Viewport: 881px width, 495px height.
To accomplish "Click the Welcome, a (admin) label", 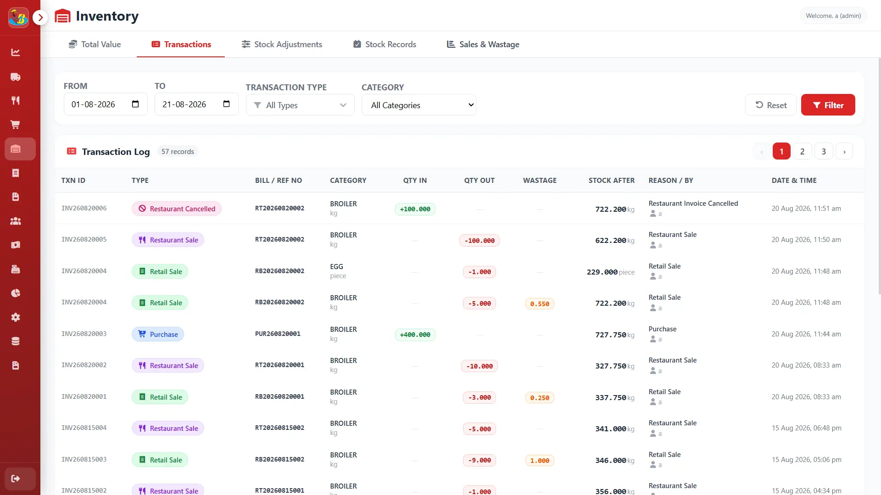I will [x=833, y=16].
